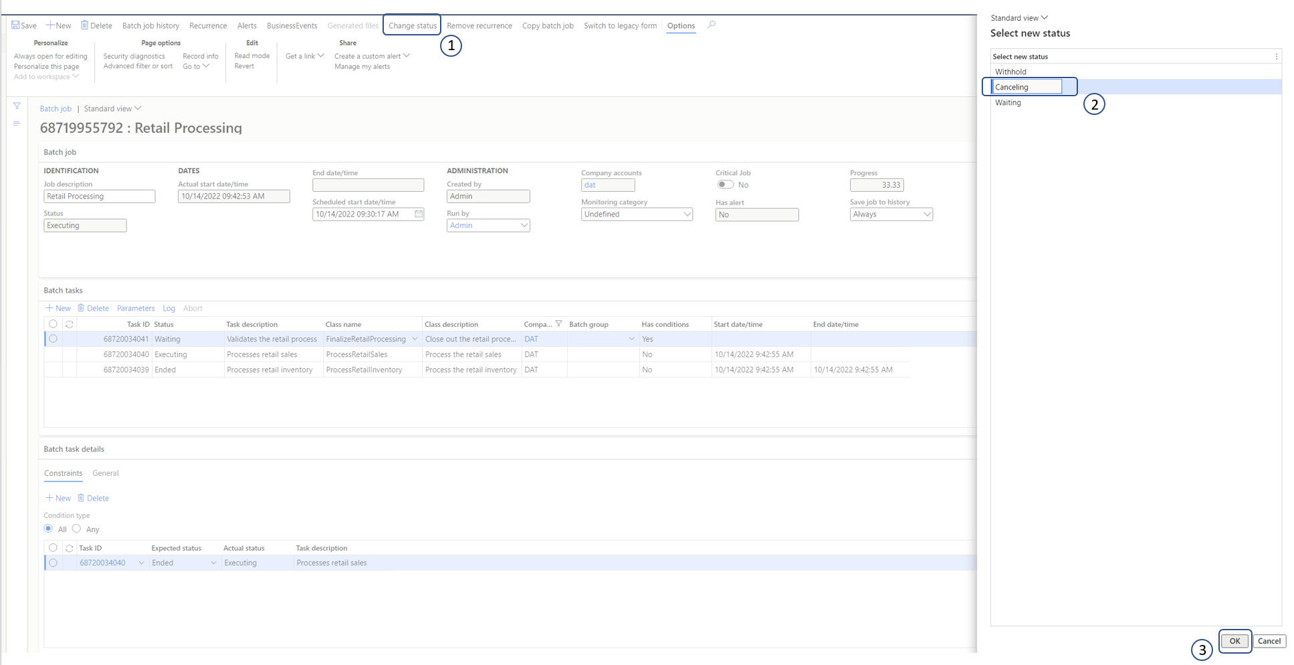Open the Batch job history menu item

[x=150, y=25]
